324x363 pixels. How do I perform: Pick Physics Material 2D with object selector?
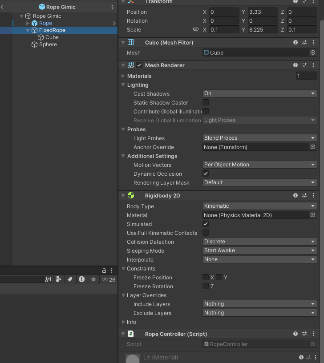point(313,215)
